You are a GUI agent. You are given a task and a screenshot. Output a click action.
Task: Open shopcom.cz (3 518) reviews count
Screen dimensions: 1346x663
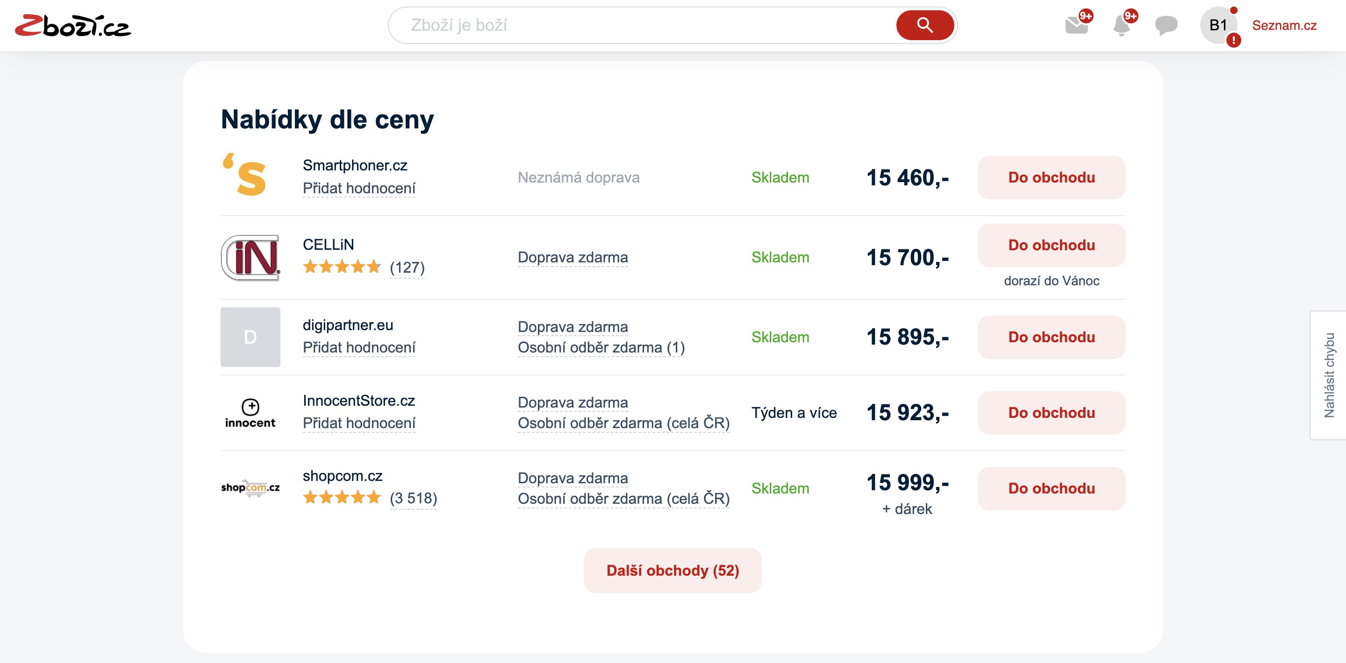(413, 498)
